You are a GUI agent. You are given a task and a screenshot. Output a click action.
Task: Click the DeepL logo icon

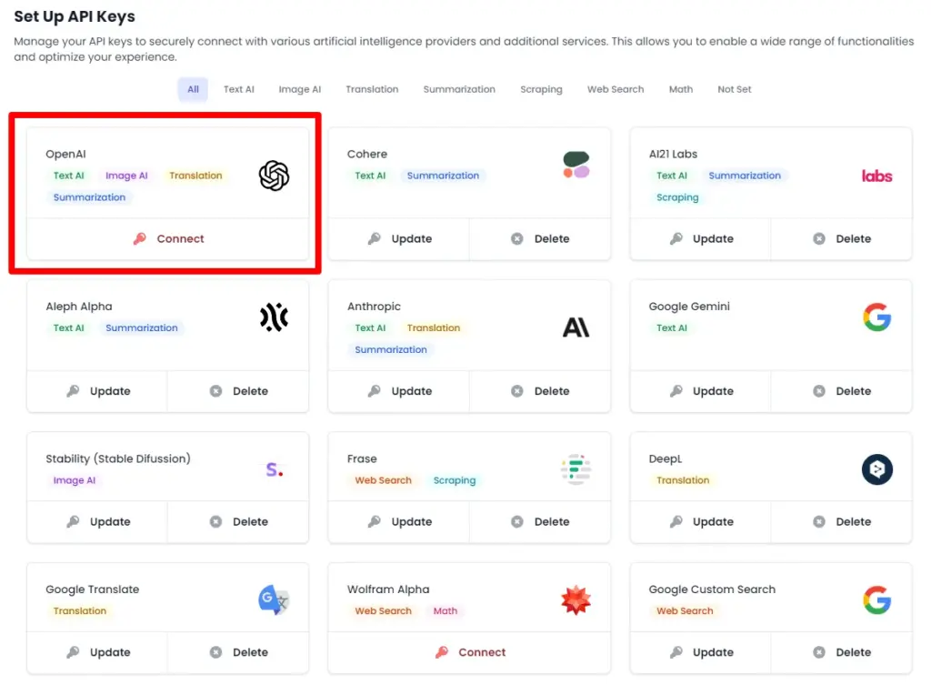point(876,469)
